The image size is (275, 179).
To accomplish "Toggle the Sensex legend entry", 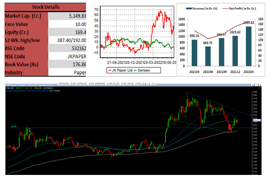I will [x=142, y=70].
